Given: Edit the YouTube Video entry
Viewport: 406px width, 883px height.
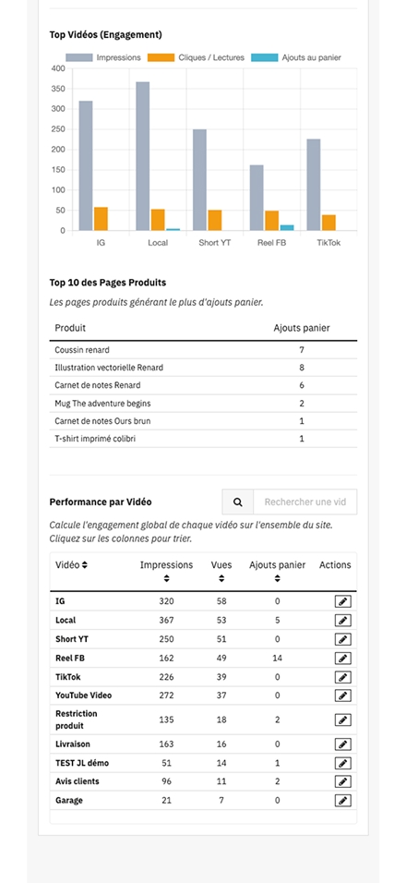Looking at the screenshot, I should (342, 696).
